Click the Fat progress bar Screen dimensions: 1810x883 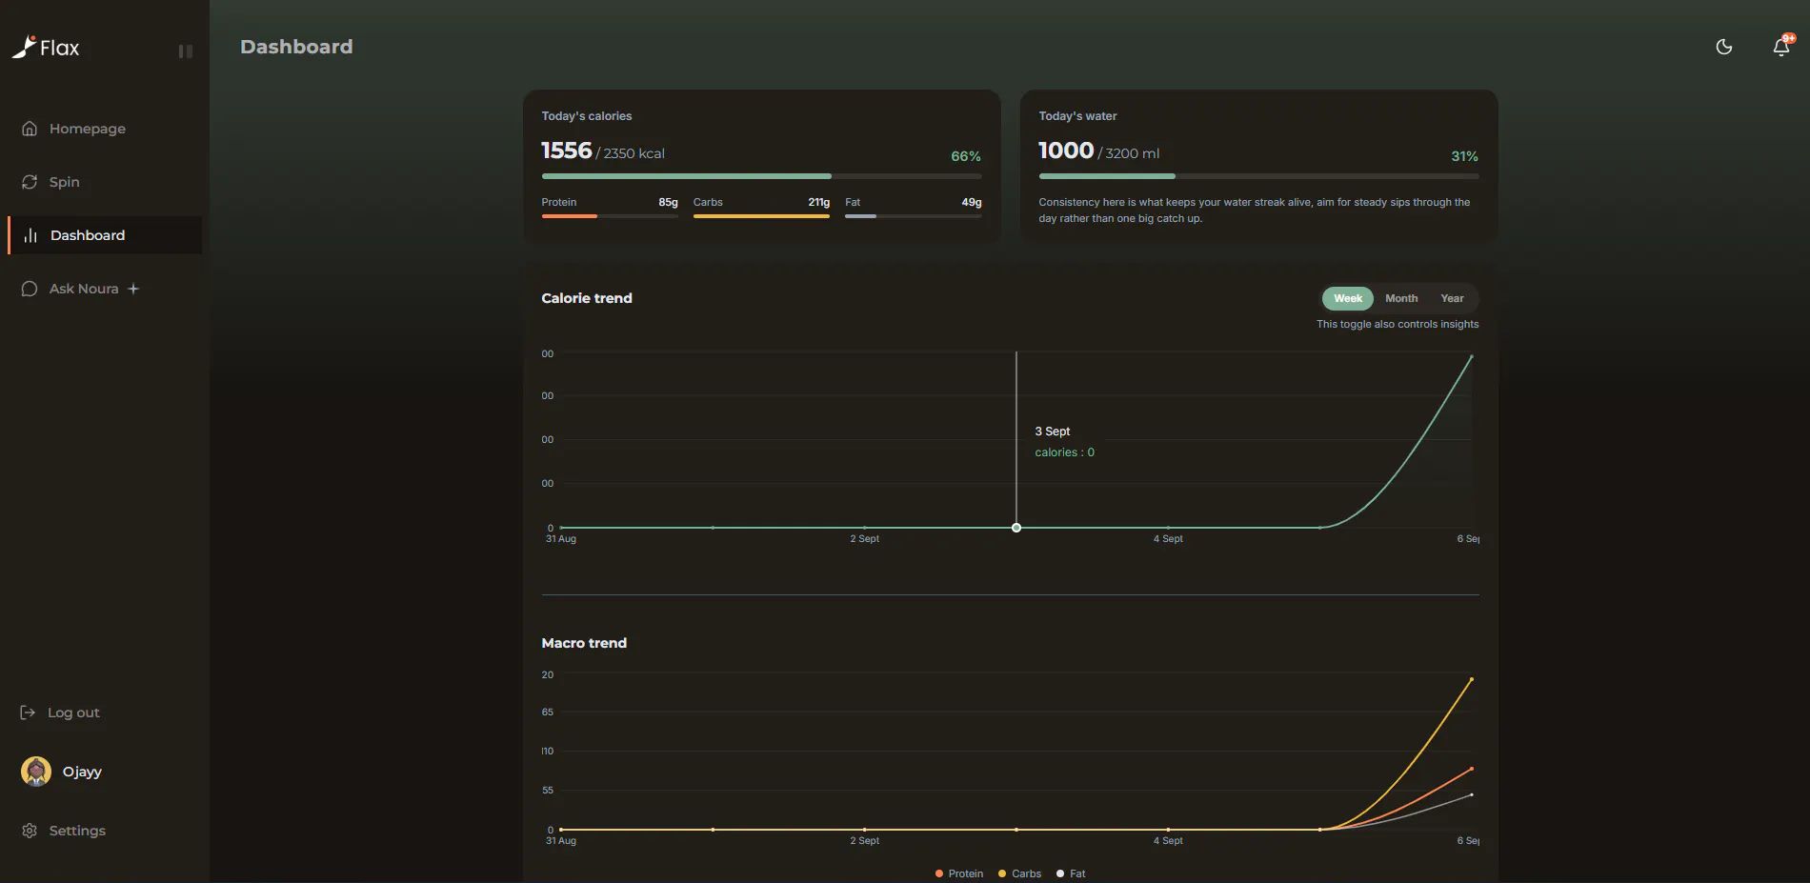913,216
